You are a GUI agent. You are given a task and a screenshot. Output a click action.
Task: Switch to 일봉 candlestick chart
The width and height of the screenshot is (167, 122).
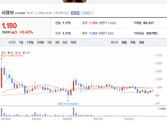(x=124, y=42)
